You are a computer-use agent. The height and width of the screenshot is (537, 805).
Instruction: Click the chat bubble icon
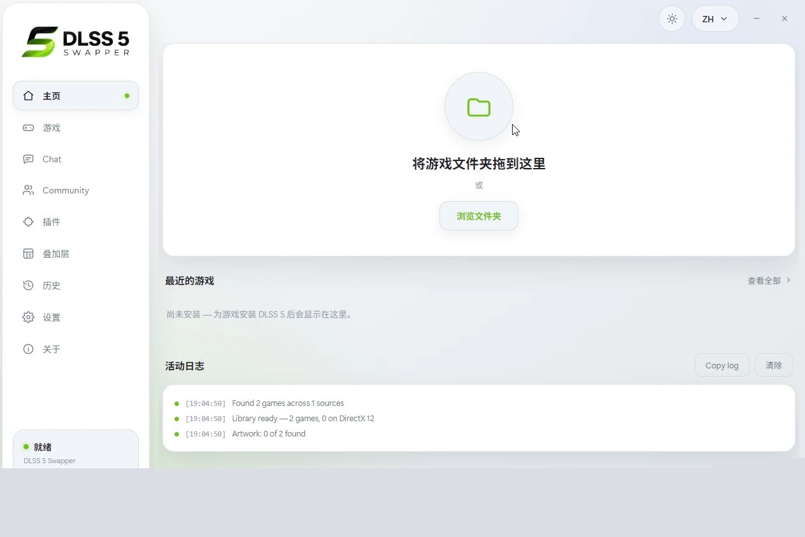(x=28, y=159)
